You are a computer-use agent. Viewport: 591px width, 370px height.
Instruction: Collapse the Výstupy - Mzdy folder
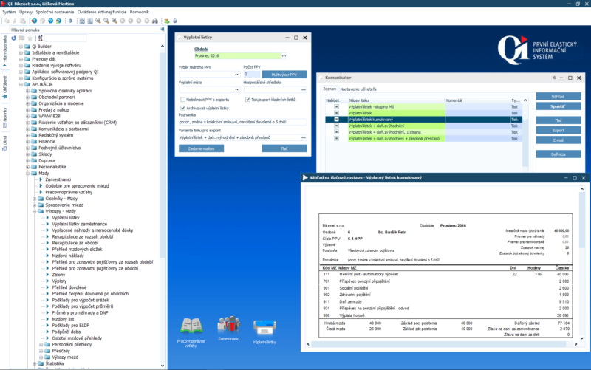coord(35,211)
